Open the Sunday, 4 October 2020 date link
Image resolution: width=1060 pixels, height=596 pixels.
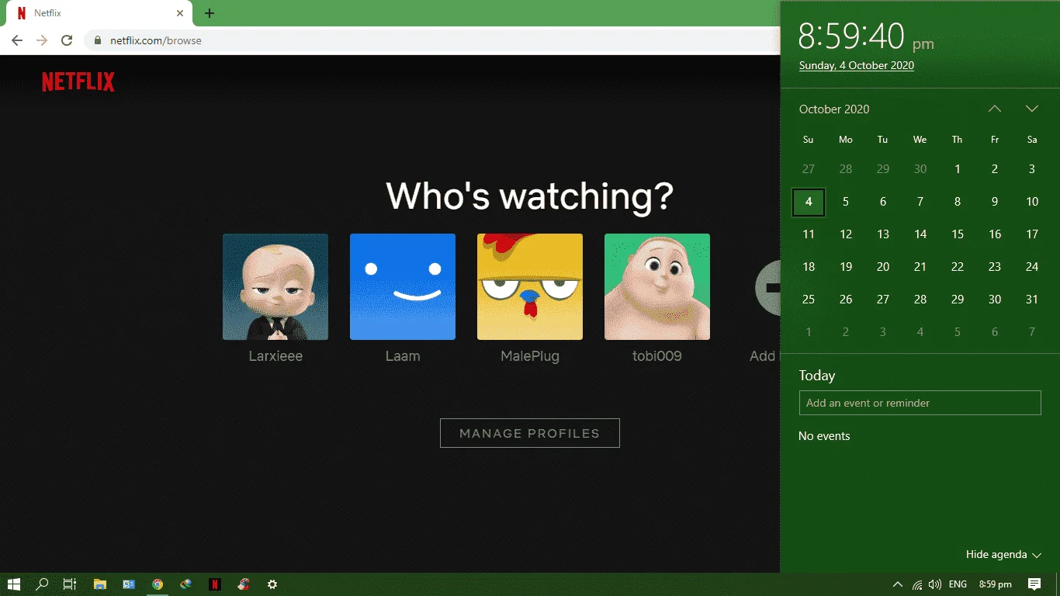tap(857, 65)
